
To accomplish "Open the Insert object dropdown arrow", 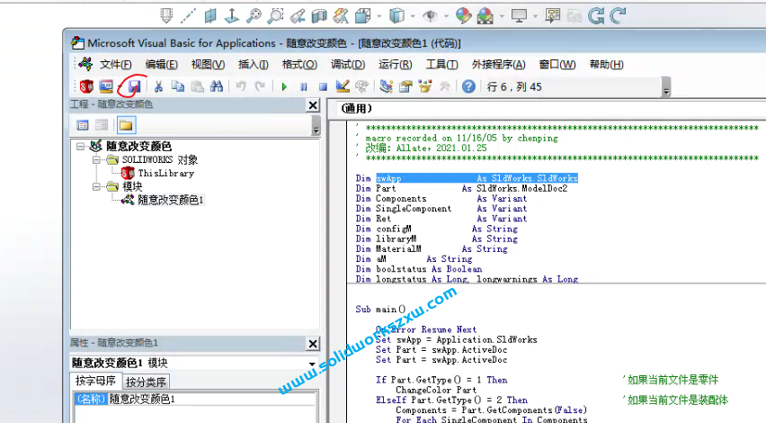I will pos(119,87).
